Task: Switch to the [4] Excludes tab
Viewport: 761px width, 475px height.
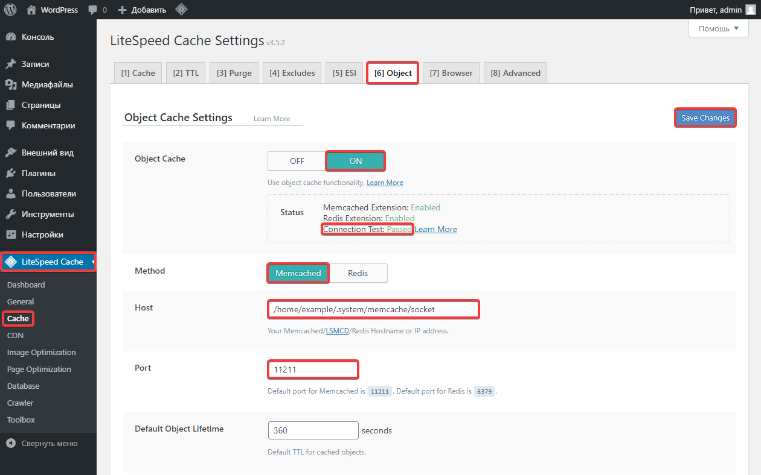Action: tap(292, 73)
